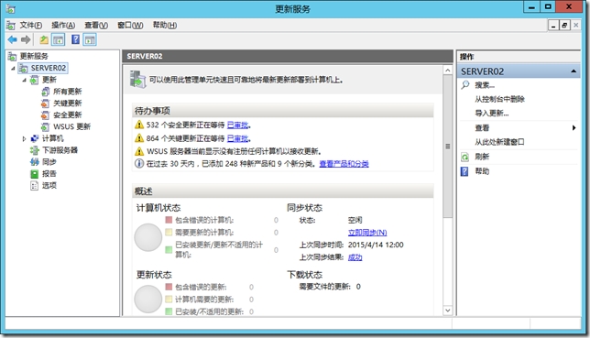Open 关键更新 in the tree

[x=68, y=104]
